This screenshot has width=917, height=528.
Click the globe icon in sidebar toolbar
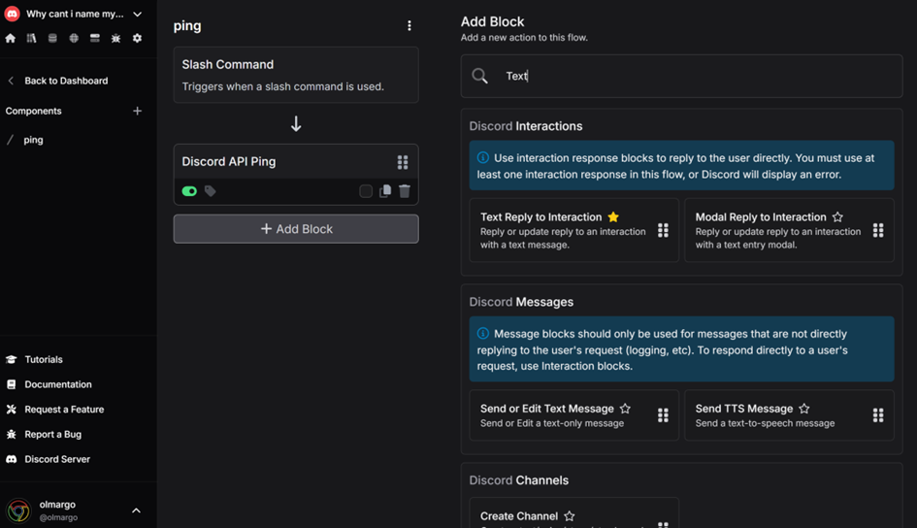[74, 38]
